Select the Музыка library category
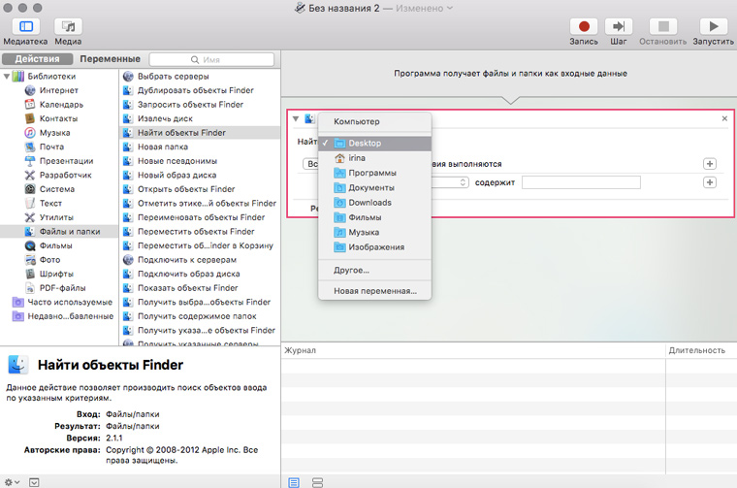Image resolution: width=737 pixels, height=488 pixels. 53,133
